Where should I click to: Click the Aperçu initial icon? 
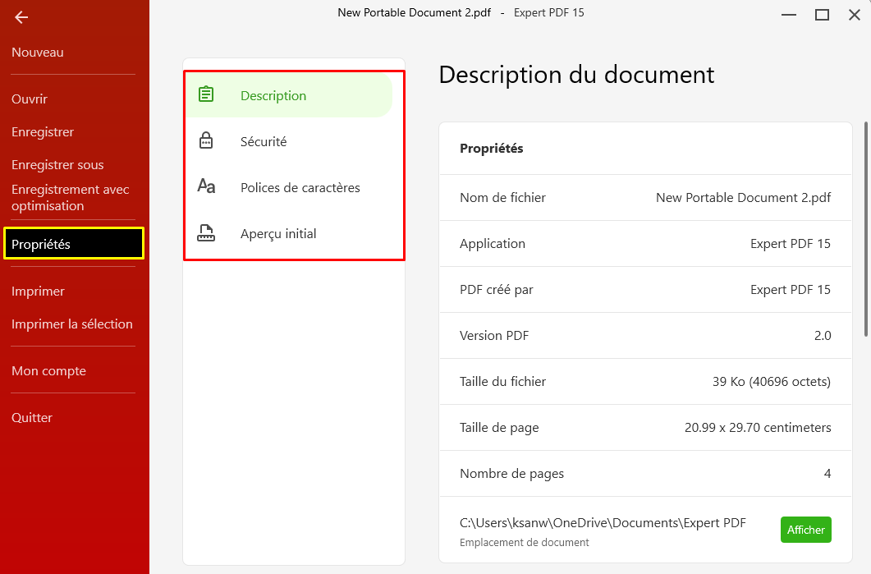click(206, 233)
